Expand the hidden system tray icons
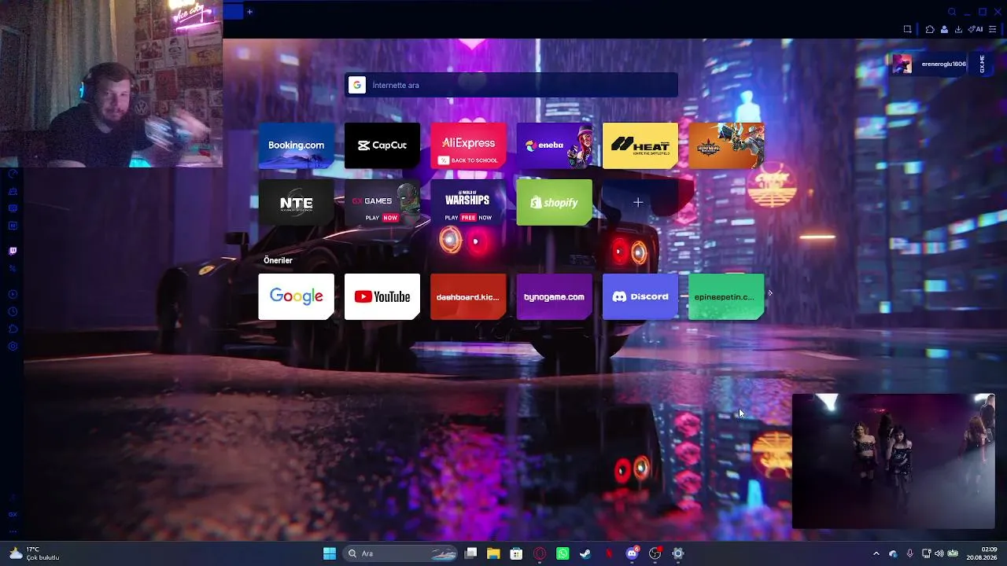This screenshot has width=1007, height=566. [x=876, y=553]
